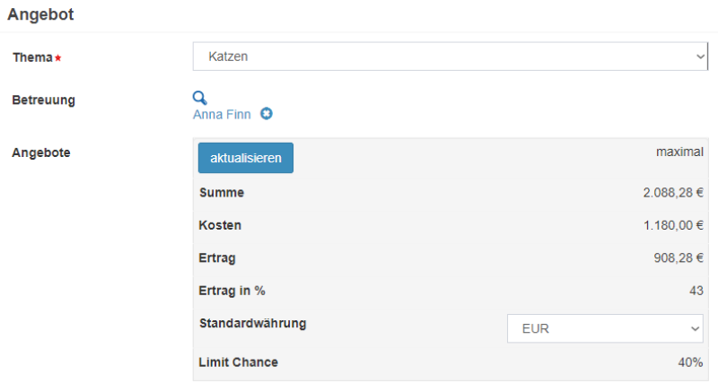Viewport: 718px width, 392px height.
Task: Select the Kosten value 1.180,00 €
Action: pyautogui.click(x=673, y=225)
